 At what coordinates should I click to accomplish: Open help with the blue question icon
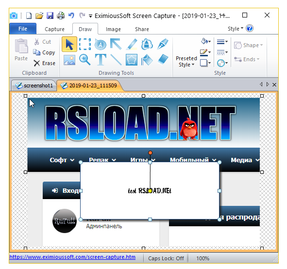250,28
